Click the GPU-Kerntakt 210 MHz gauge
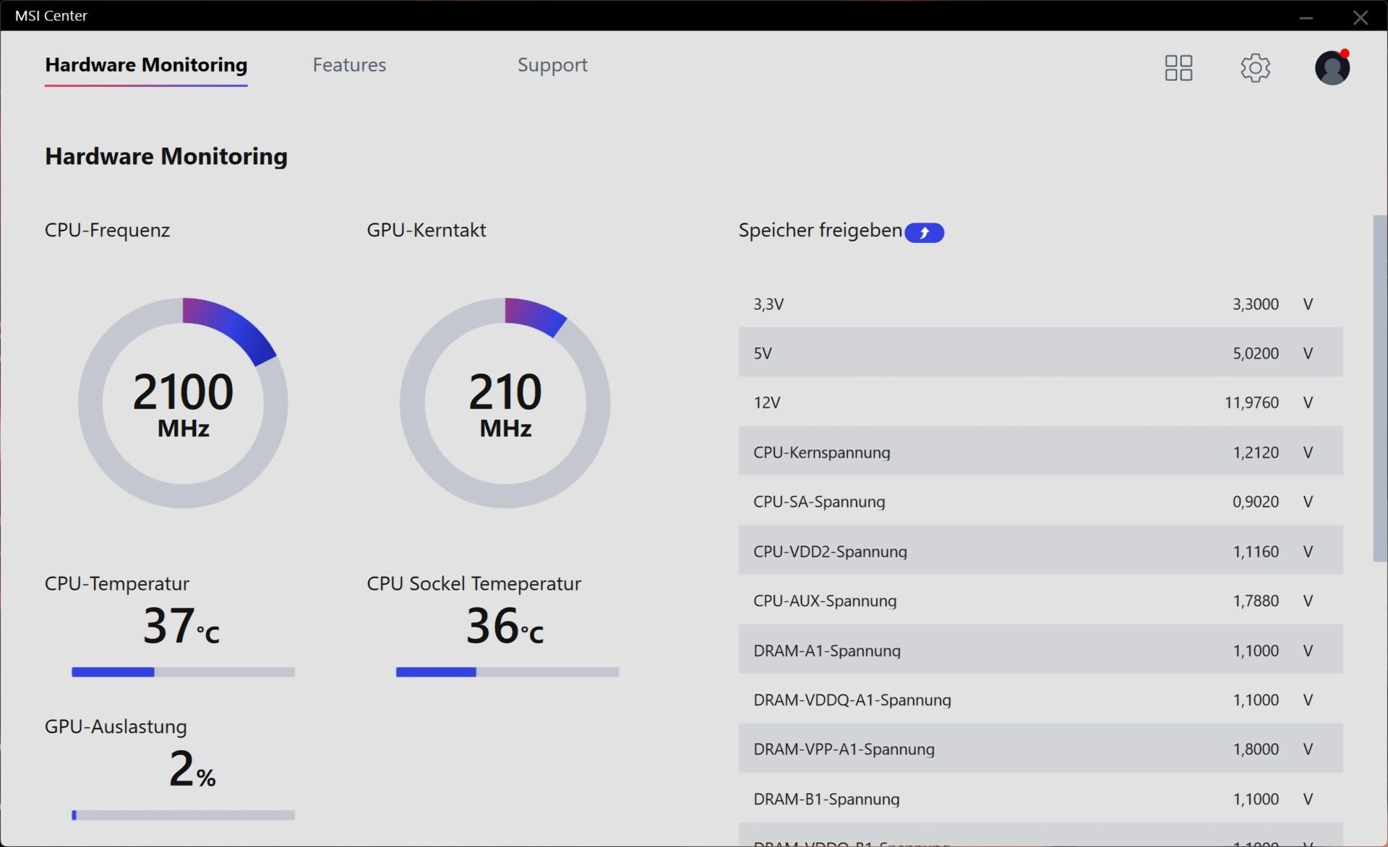This screenshot has height=847, width=1388. tap(505, 403)
